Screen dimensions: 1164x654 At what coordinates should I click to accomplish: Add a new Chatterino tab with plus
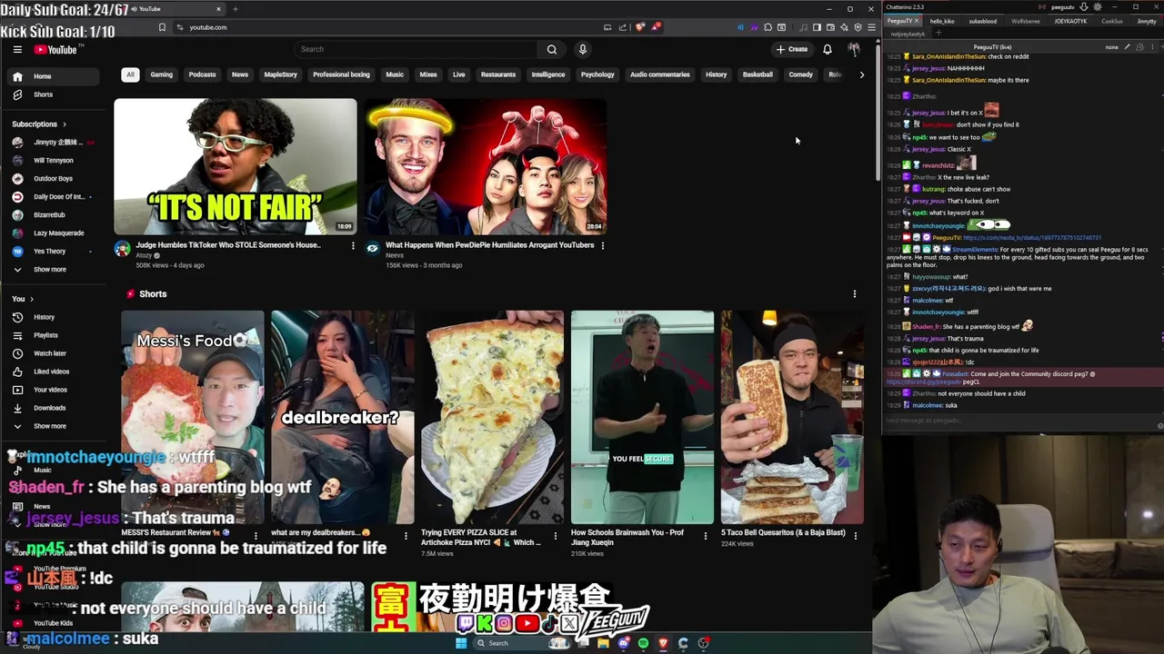coord(938,34)
